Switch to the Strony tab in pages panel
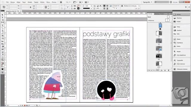 [150, 14]
